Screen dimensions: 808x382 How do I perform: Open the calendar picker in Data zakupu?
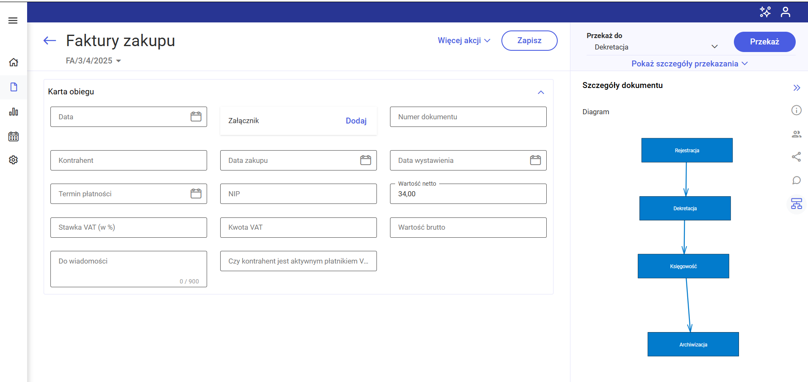[366, 160]
